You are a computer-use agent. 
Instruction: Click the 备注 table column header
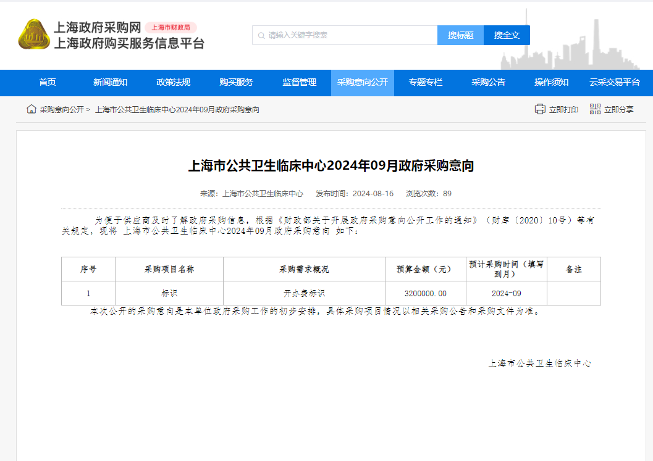tap(574, 269)
